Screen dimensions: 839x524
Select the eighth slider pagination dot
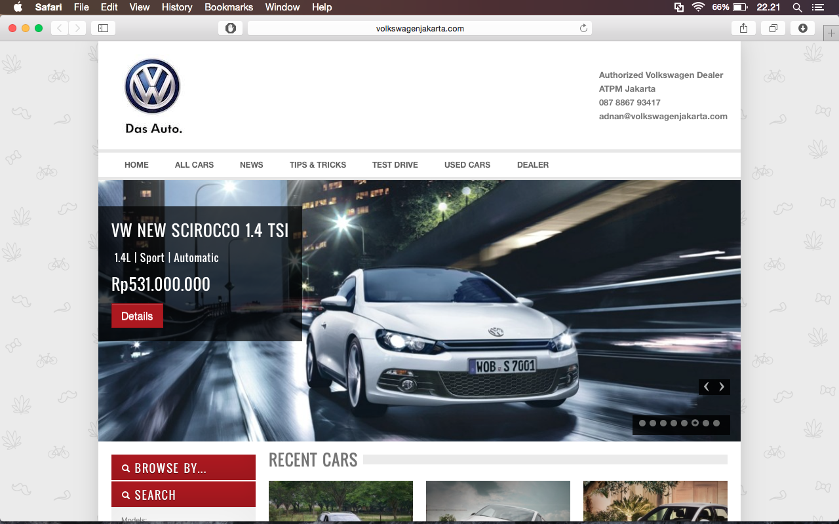(x=716, y=423)
